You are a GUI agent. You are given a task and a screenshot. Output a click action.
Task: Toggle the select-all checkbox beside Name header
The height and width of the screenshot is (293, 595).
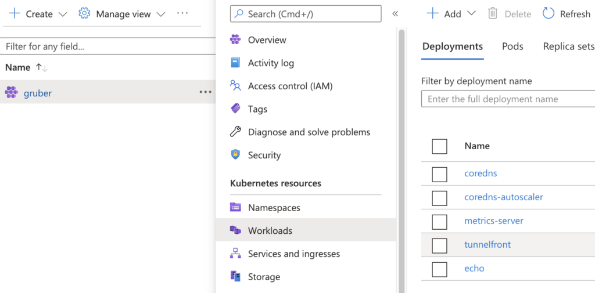tap(439, 146)
